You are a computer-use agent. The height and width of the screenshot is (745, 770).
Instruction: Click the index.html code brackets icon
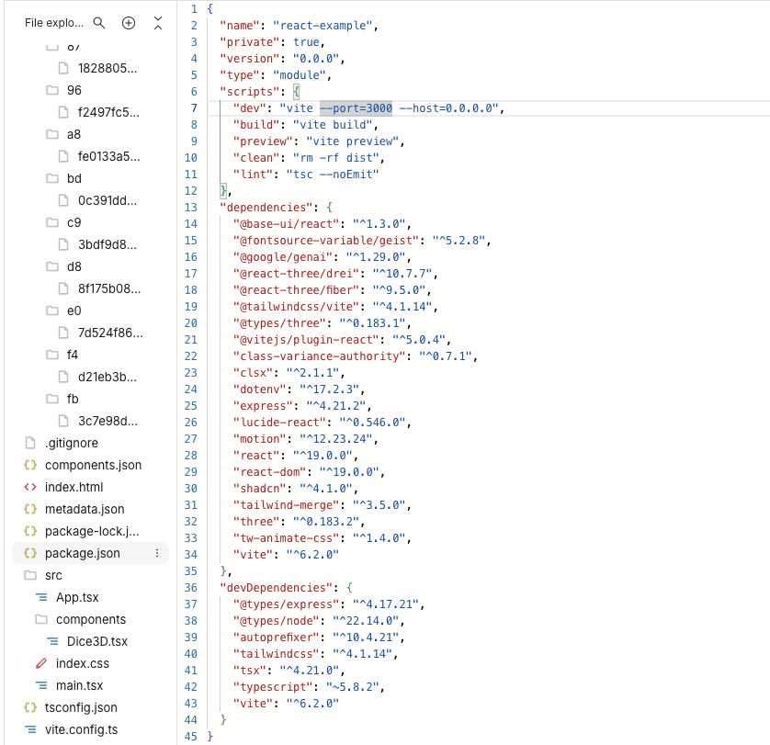click(x=30, y=487)
